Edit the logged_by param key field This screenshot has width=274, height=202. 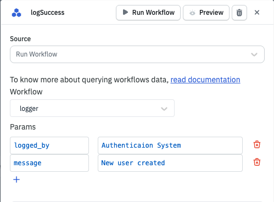point(49,145)
